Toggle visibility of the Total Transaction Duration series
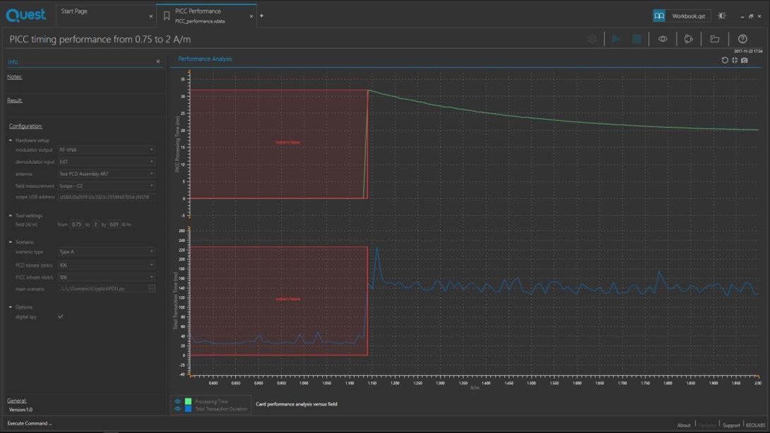 tap(178, 408)
